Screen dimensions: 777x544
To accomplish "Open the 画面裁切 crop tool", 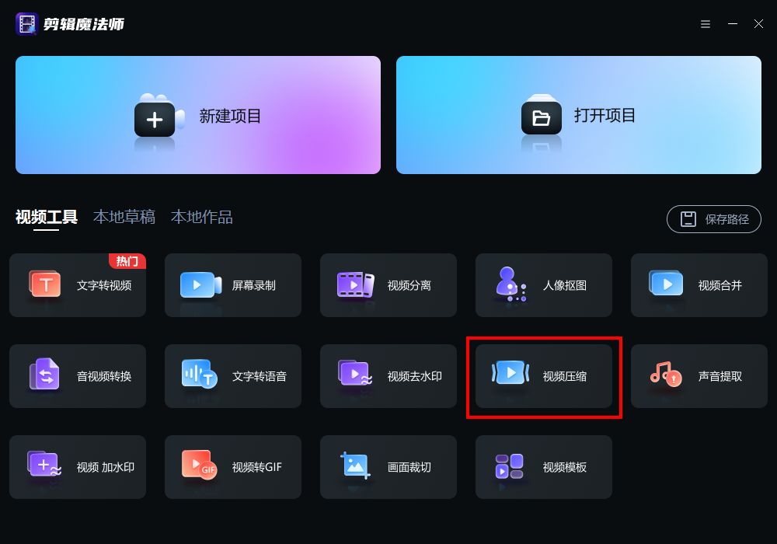I will pos(388,467).
